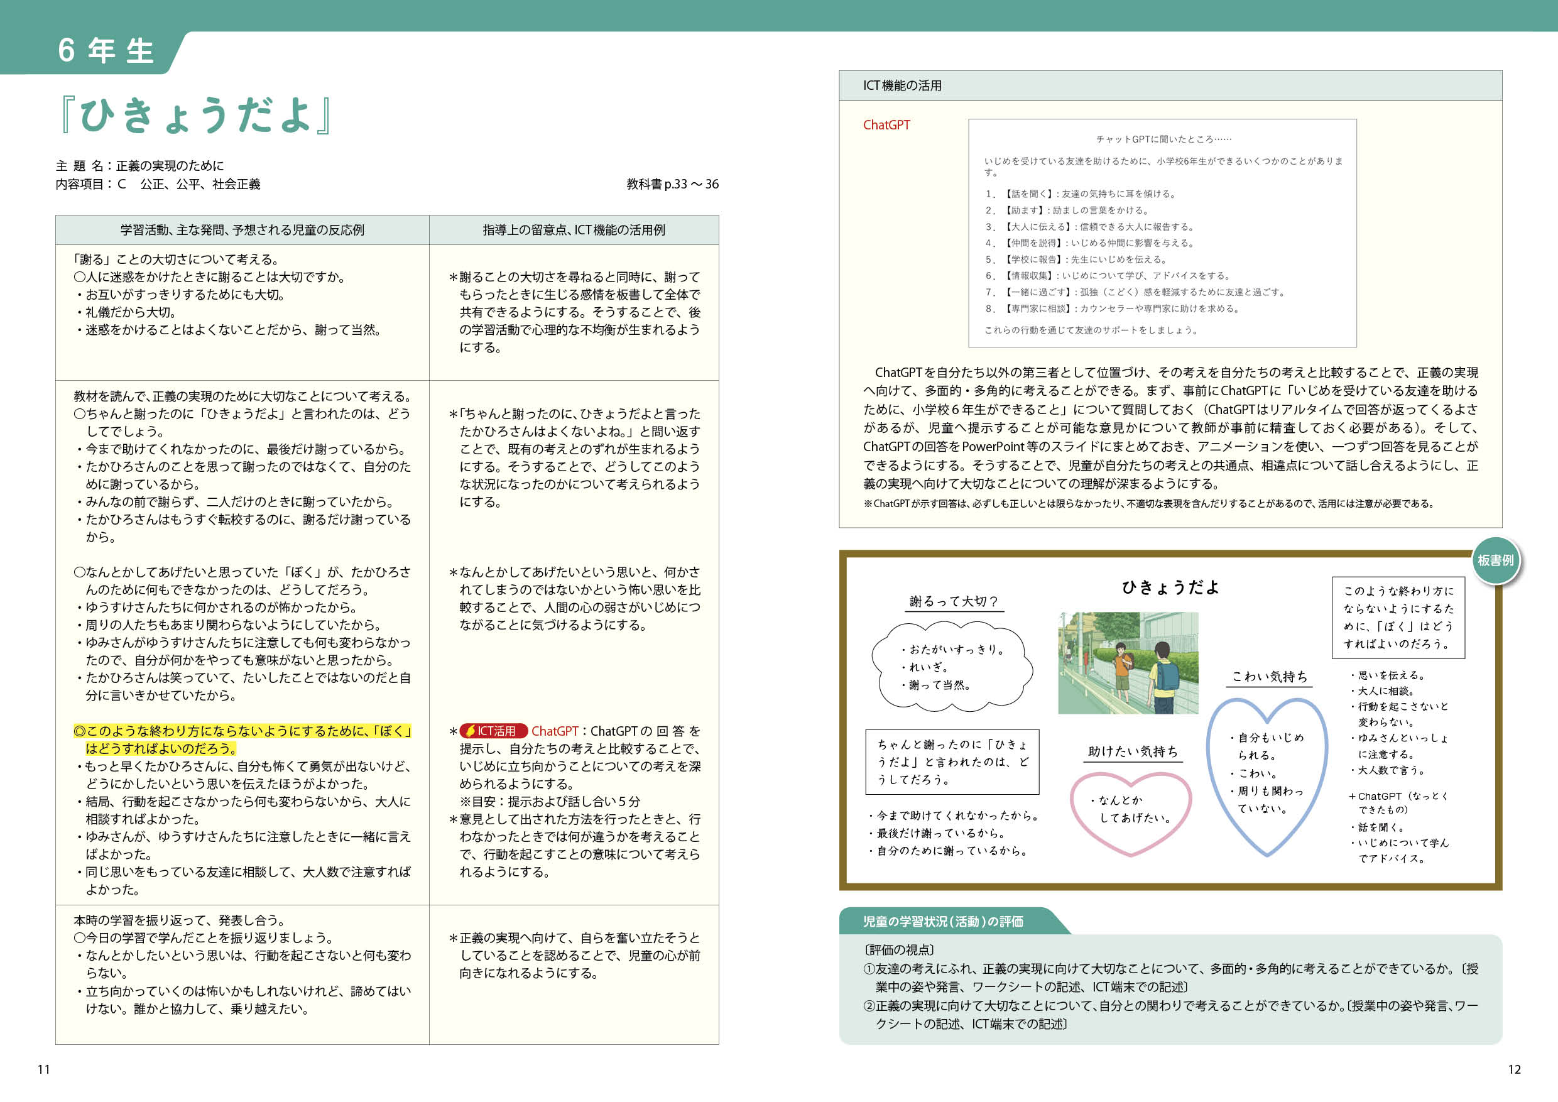The image size is (1558, 1102).
Task: Click the box 'このような終わり方にならないようにするために'
Action: [x=1398, y=618]
